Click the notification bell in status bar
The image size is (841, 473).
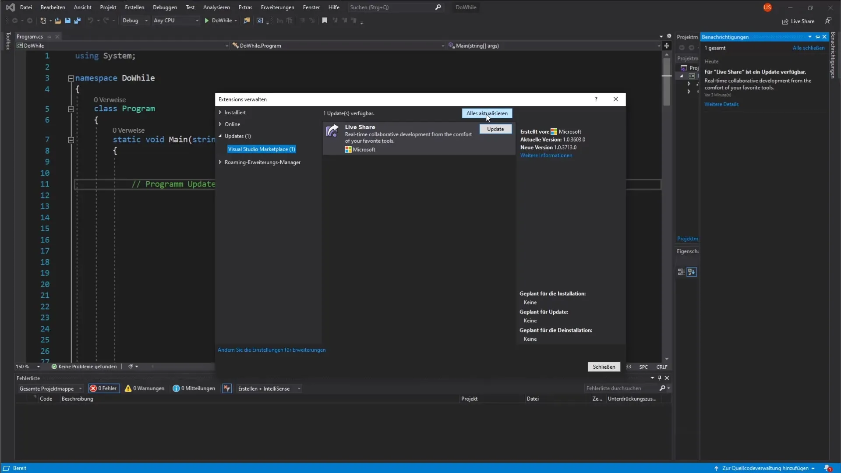click(x=827, y=468)
